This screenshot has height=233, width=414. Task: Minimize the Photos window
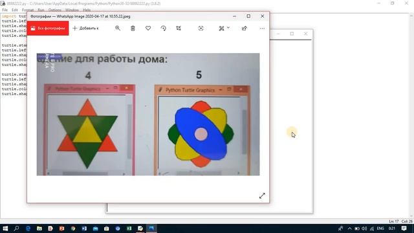pos(234,16)
